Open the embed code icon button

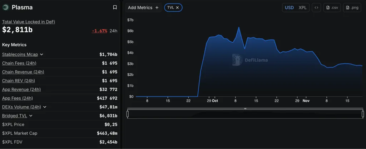pos(316,7)
